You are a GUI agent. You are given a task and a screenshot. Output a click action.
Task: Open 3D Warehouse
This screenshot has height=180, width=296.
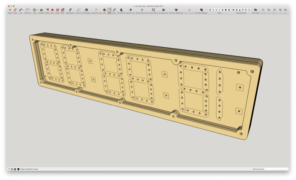[164, 10]
